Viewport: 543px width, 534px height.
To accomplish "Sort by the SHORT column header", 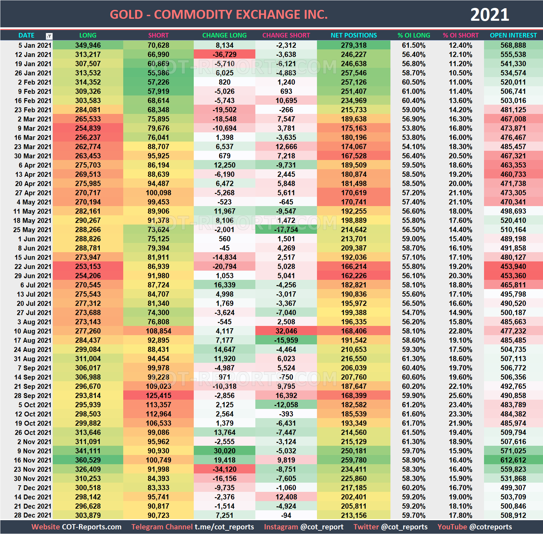I will pos(158,35).
